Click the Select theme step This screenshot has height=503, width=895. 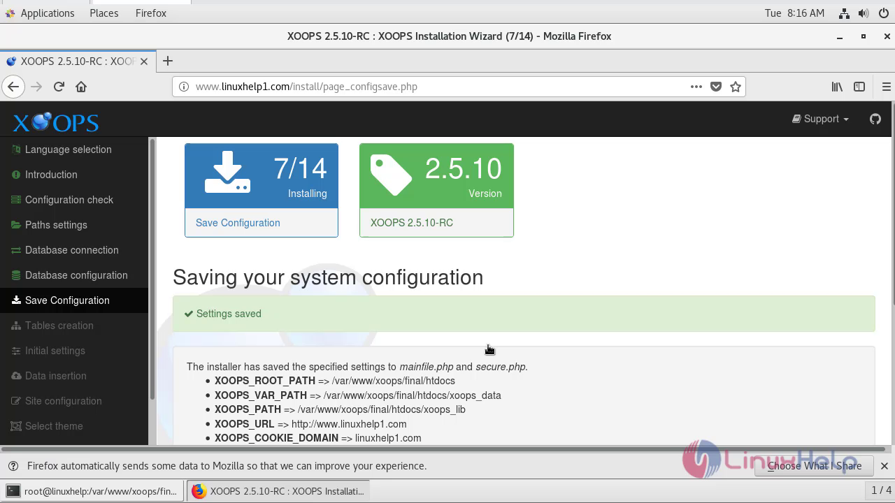click(x=54, y=426)
